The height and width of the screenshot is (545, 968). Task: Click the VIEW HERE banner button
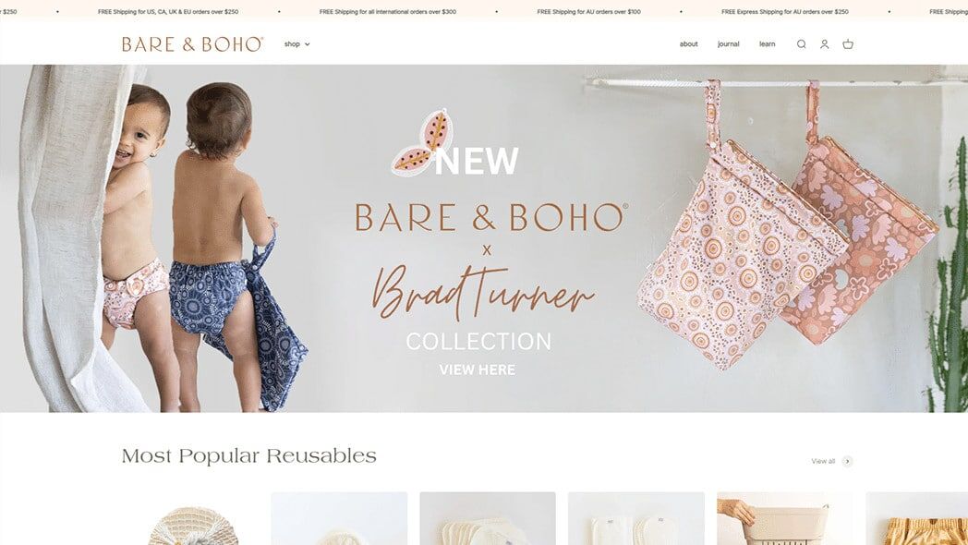click(x=478, y=369)
